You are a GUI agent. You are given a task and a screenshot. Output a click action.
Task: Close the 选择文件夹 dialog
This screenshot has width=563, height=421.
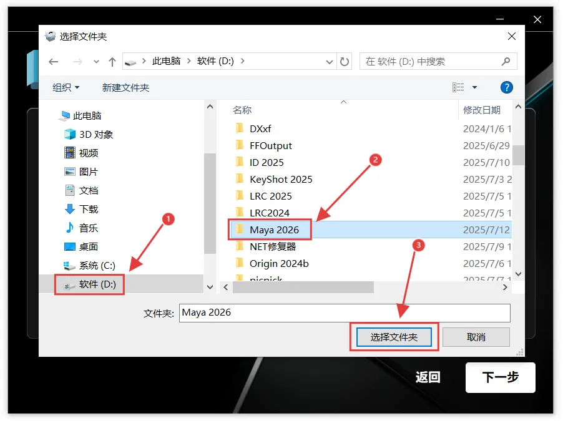click(512, 36)
